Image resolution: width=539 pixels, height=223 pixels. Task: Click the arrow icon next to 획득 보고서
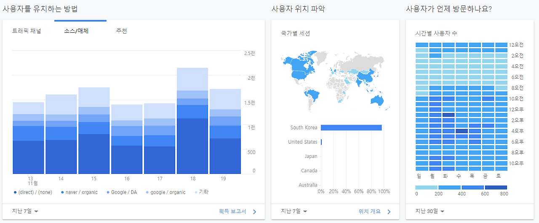coord(254,212)
